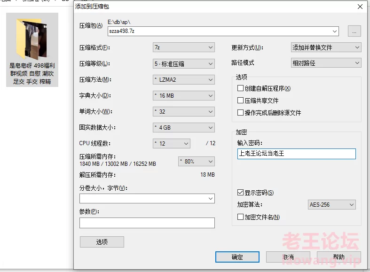Open the archive name szza498.7z dropdown
The image size is (370, 272).
[x=334, y=31]
